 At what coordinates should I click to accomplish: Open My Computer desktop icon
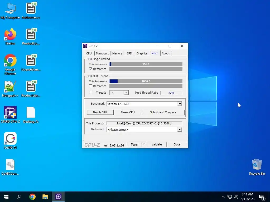point(10,11)
